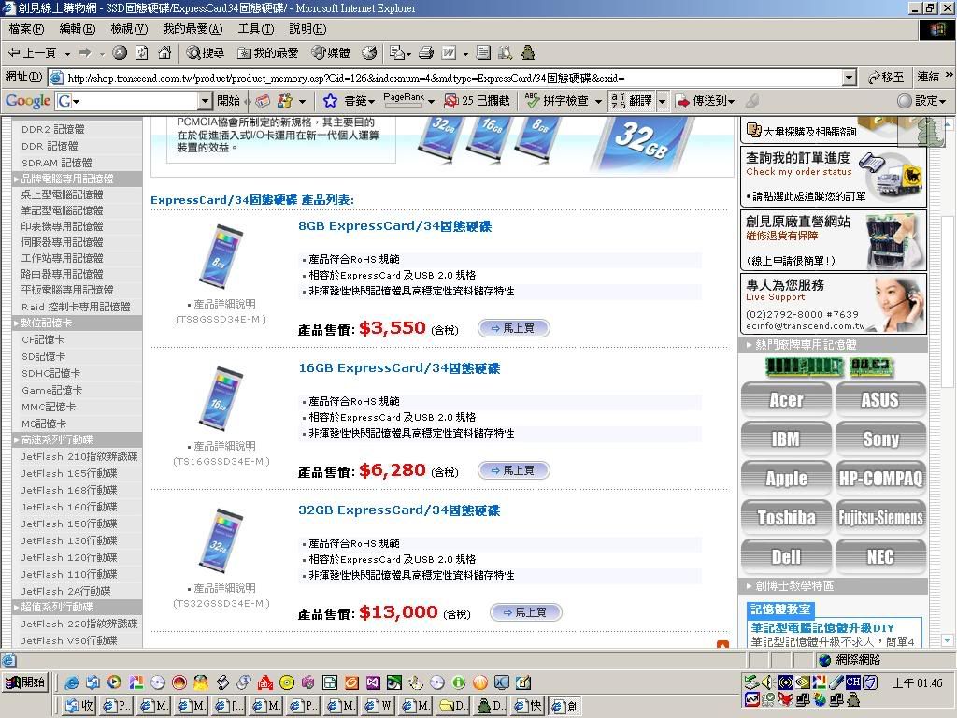957x718 pixels.
Task: Click the highlighter icon on the Google toolbar
Action: click(x=753, y=101)
